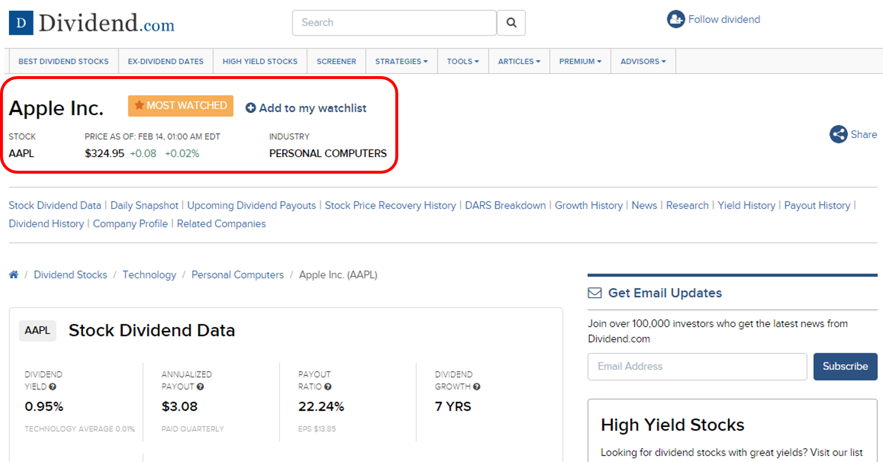Expand the Strategies dropdown menu

[402, 61]
